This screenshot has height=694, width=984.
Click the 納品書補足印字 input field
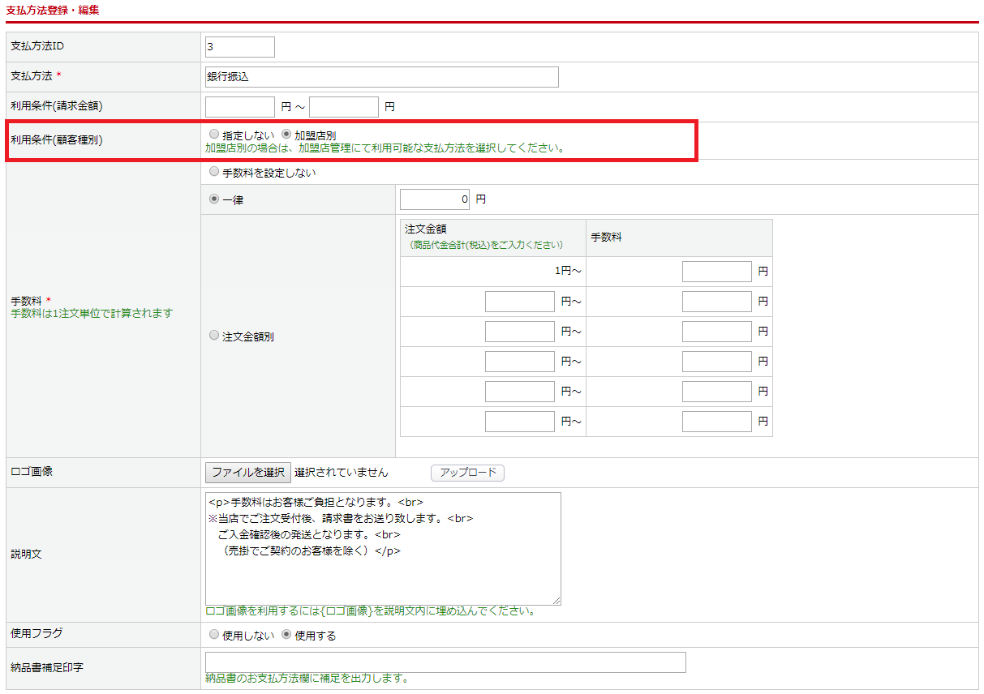[445, 662]
